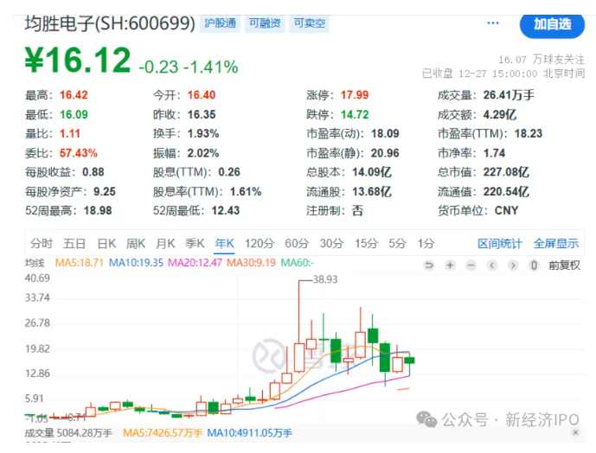Click the volume MA5:7426.57万手 label
This screenshot has width=596, height=453.
[163, 433]
